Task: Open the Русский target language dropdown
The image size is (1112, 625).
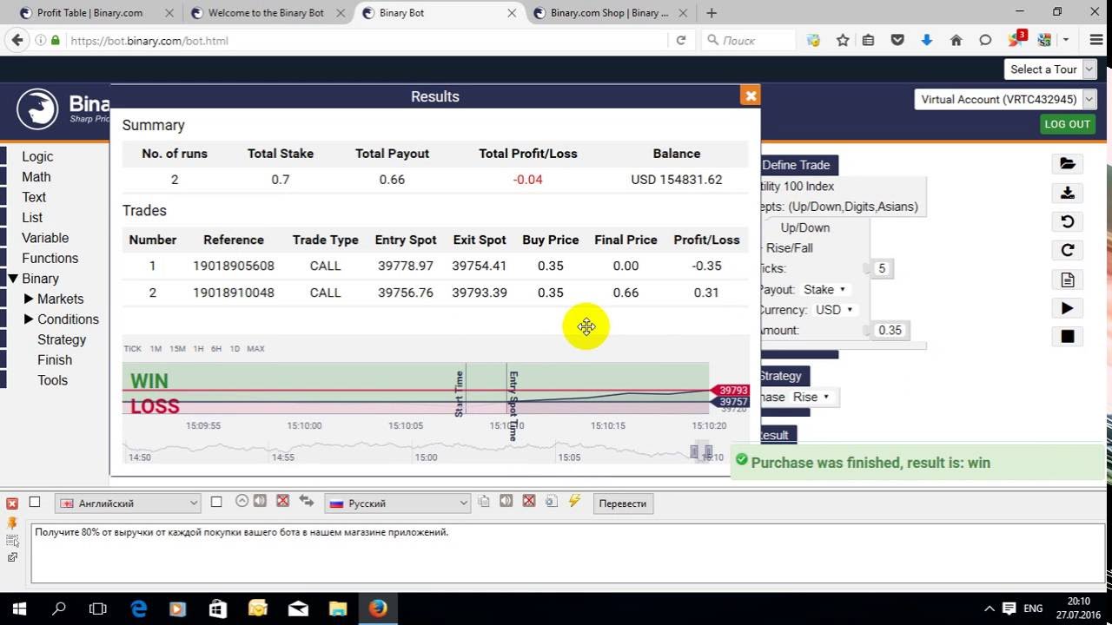Action: coord(398,503)
